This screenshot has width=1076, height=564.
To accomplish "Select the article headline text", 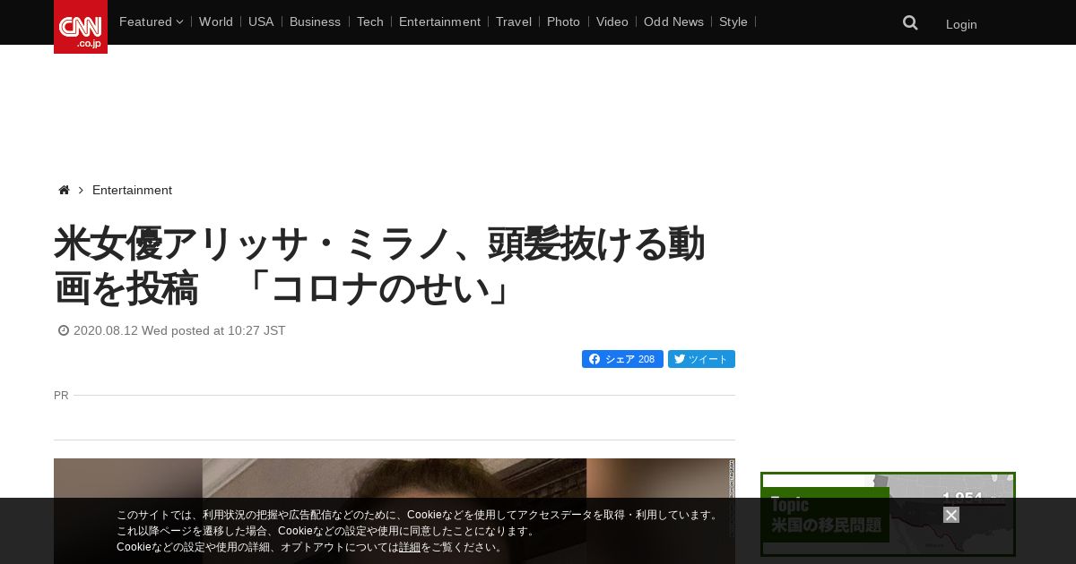I will tap(379, 266).
